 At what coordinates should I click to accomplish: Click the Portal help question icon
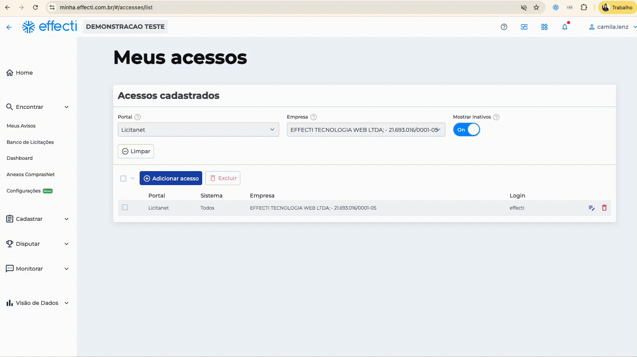coord(138,117)
